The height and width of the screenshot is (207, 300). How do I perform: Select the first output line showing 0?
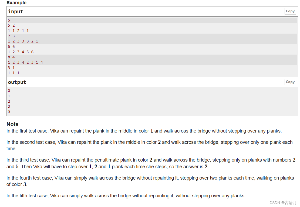[x=9, y=90]
